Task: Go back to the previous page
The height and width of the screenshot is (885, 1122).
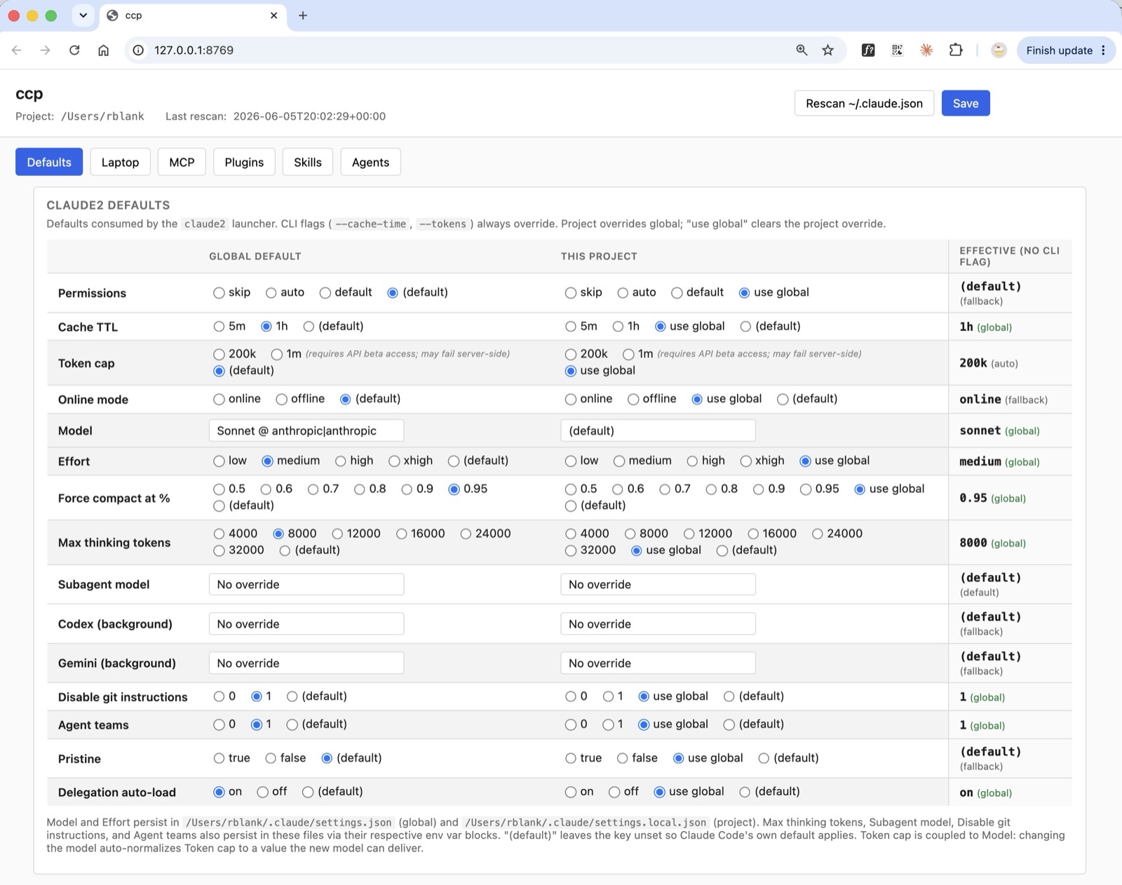Action: tap(17, 50)
